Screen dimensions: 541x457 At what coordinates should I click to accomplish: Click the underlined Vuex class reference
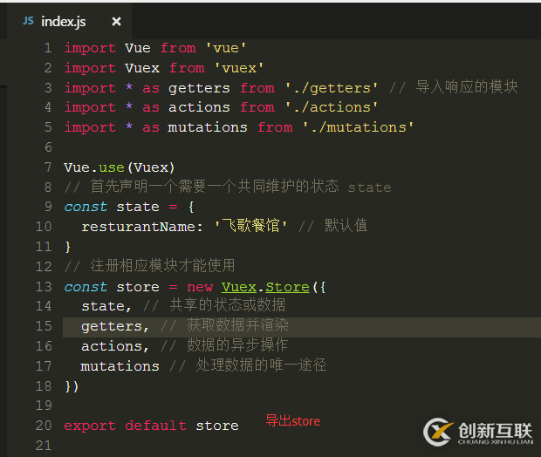[x=239, y=287]
